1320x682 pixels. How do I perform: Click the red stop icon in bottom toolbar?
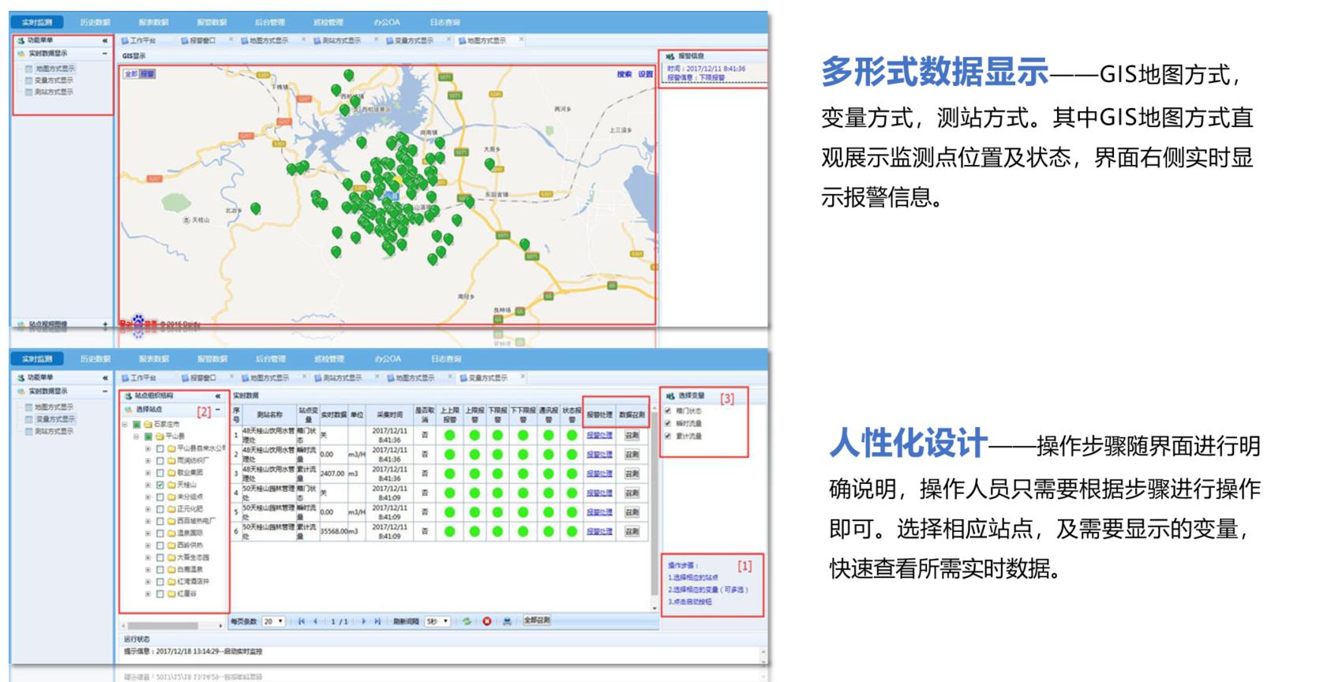(x=486, y=622)
